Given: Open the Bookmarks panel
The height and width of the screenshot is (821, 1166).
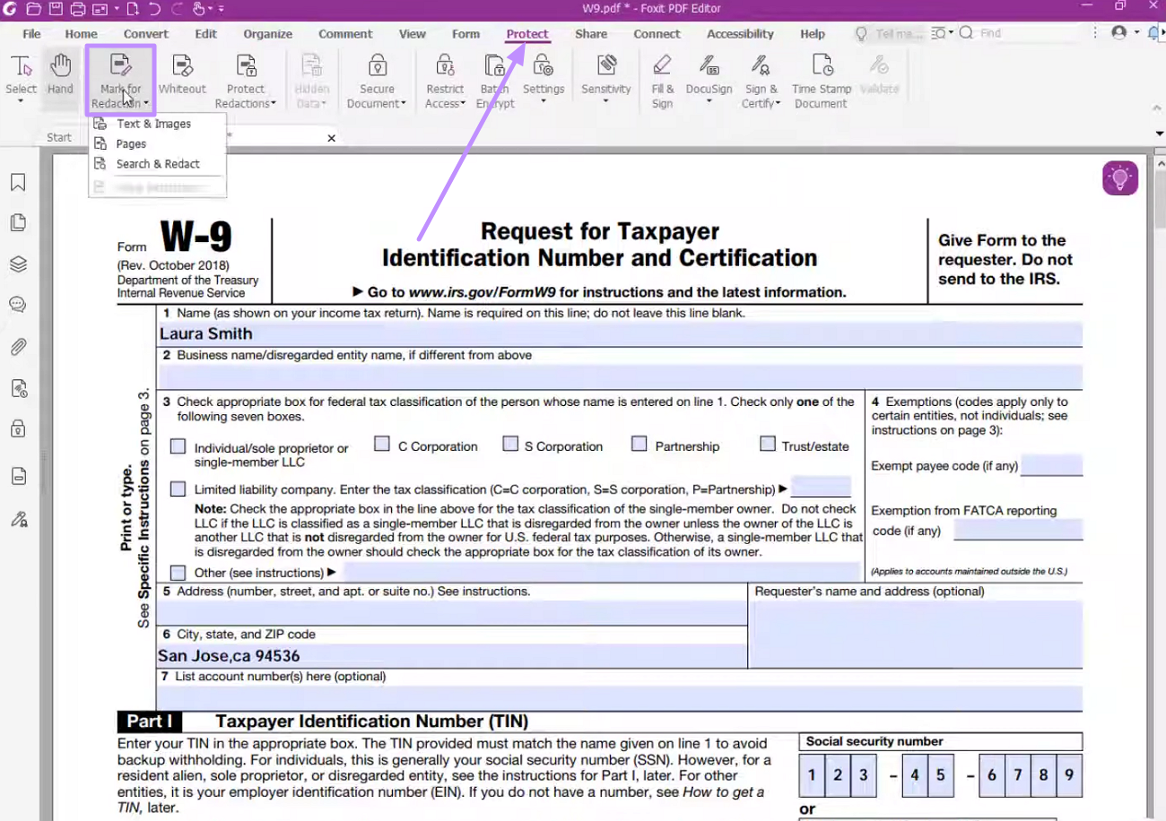Looking at the screenshot, I should (18, 181).
